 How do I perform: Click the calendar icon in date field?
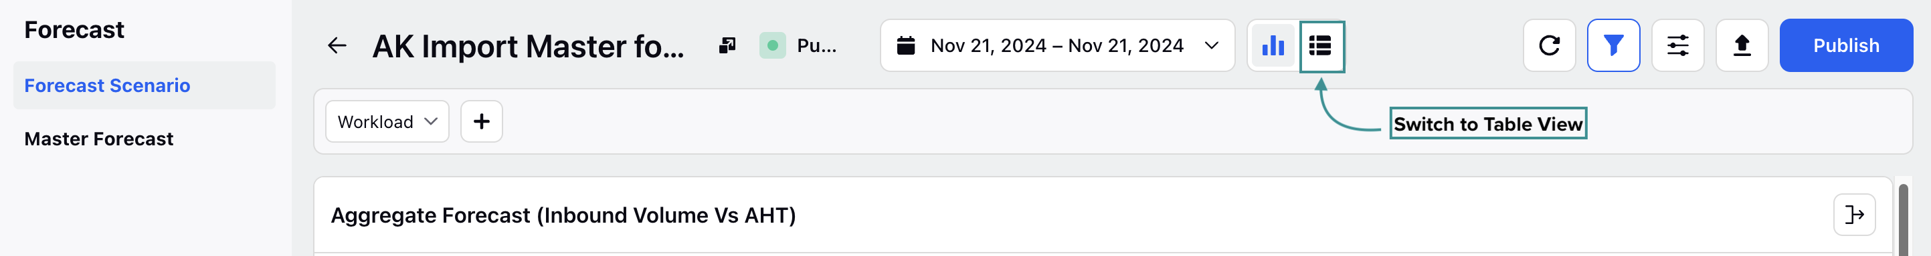[905, 45]
